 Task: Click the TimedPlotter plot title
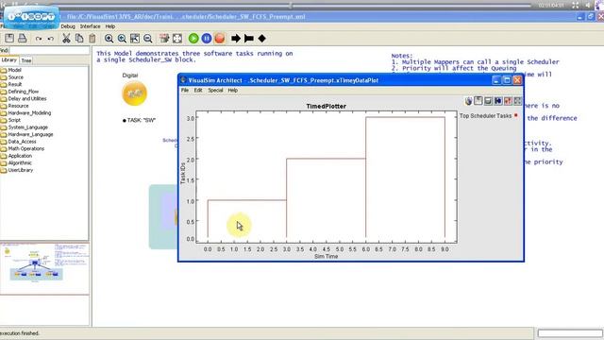pyautogui.click(x=327, y=106)
